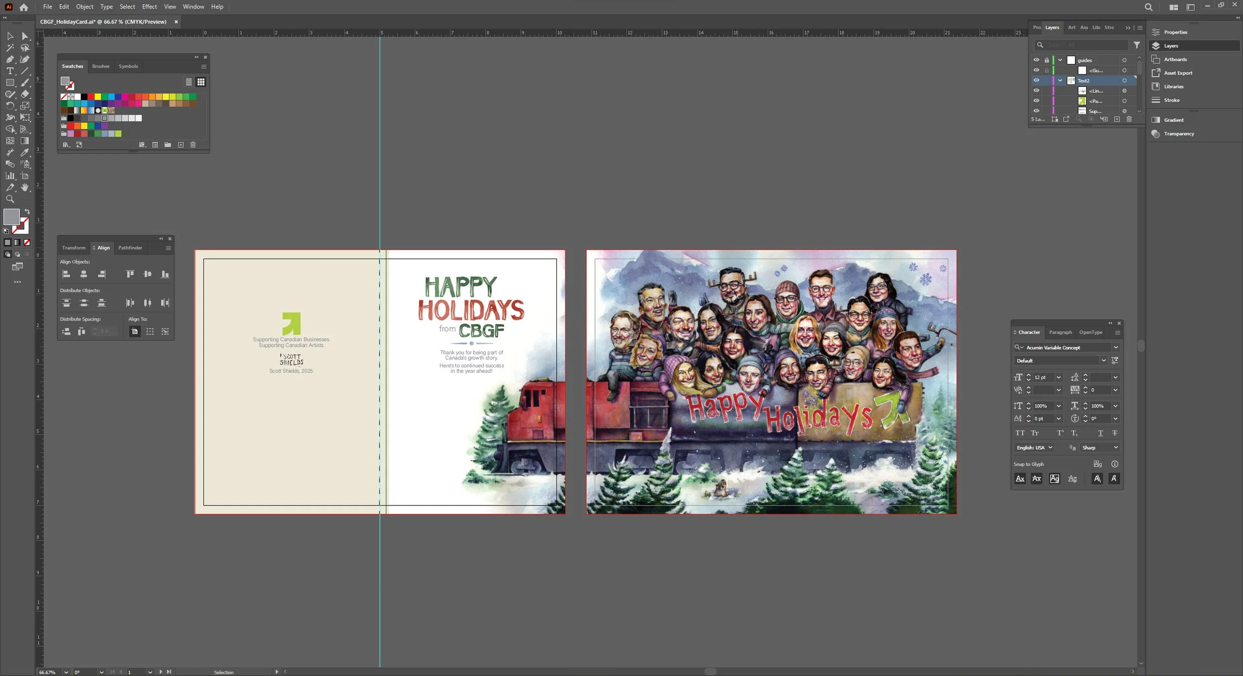The image size is (1243, 676).
Task: Open the application search icon
Action: 1149,7
